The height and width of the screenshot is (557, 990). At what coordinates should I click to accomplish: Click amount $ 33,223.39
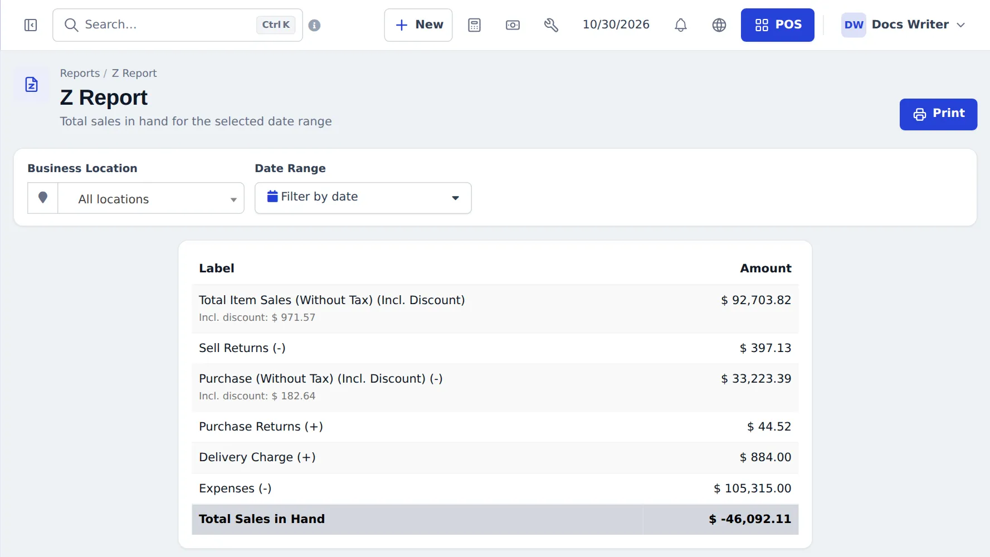click(756, 378)
